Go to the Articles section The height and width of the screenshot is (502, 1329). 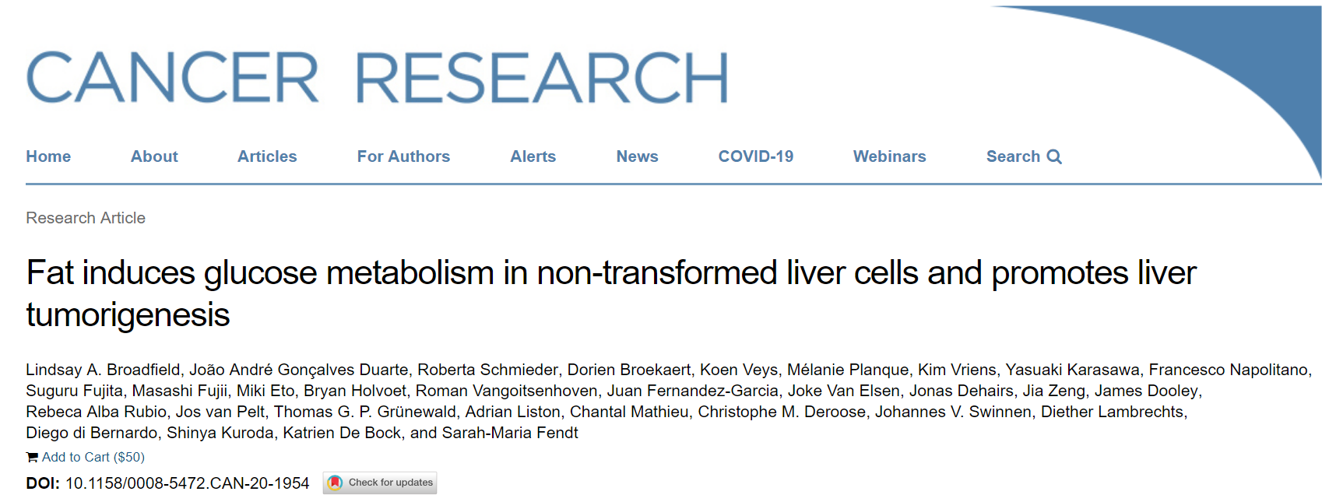(x=267, y=156)
